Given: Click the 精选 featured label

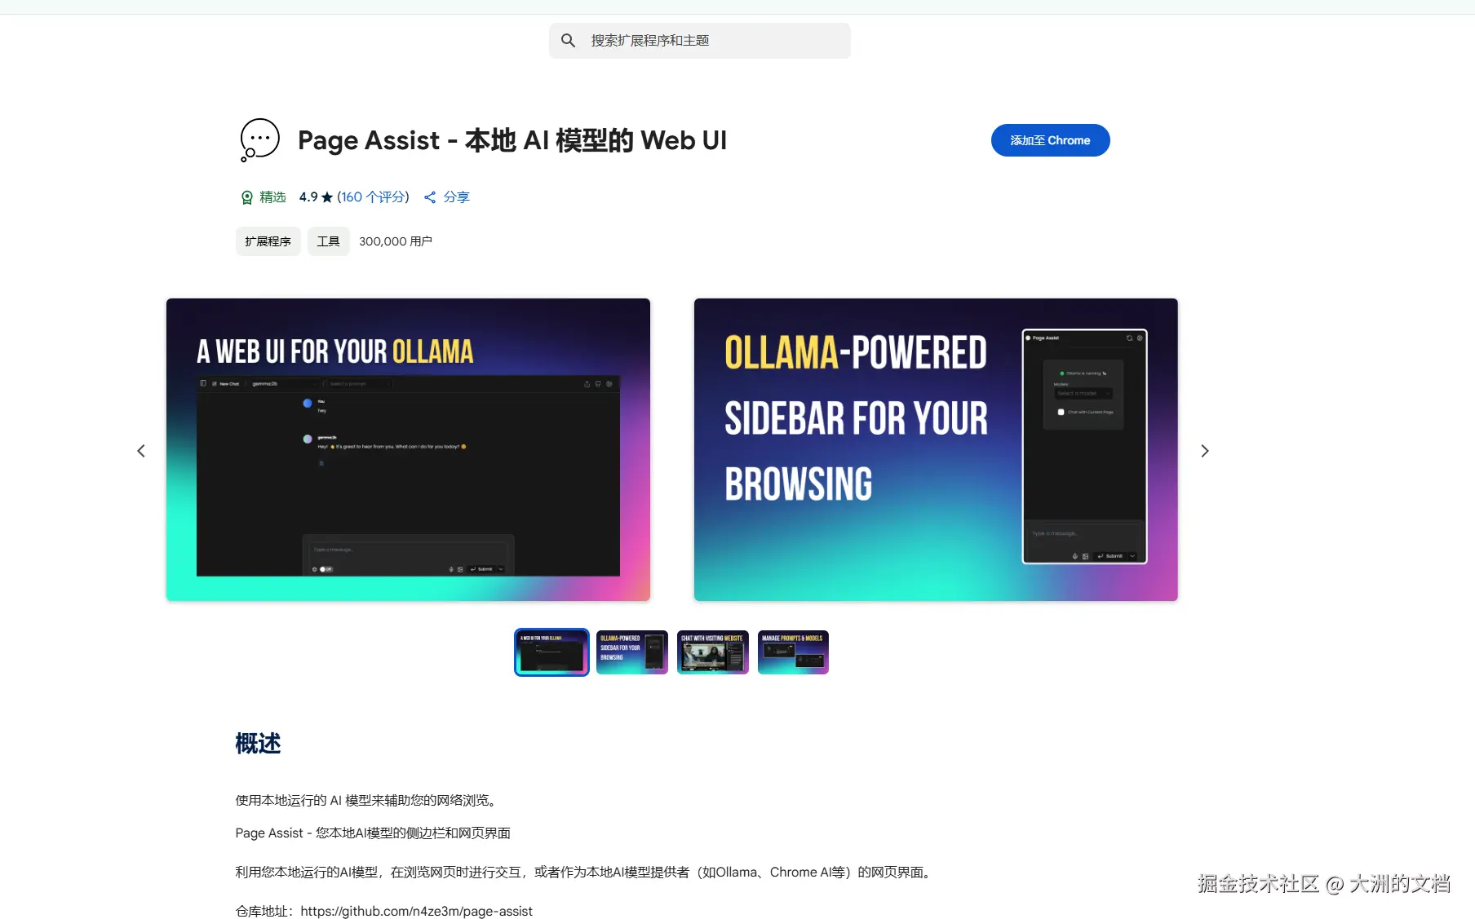Looking at the screenshot, I should pos(272,197).
